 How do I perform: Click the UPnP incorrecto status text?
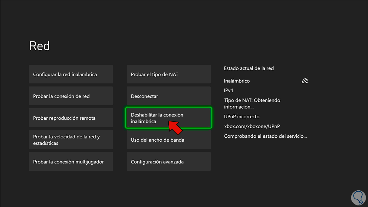(x=242, y=117)
